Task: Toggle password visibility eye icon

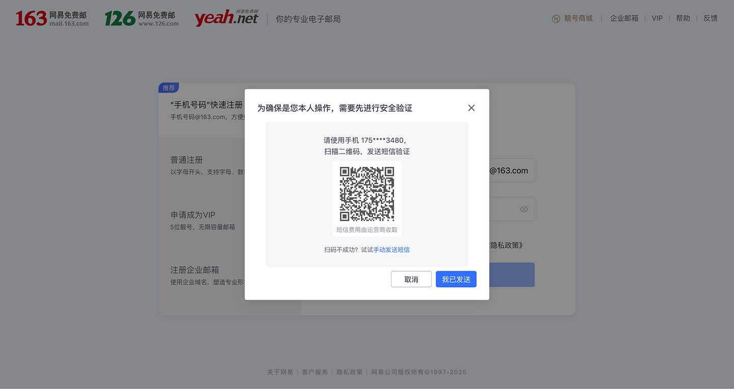Action: [x=523, y=209]
